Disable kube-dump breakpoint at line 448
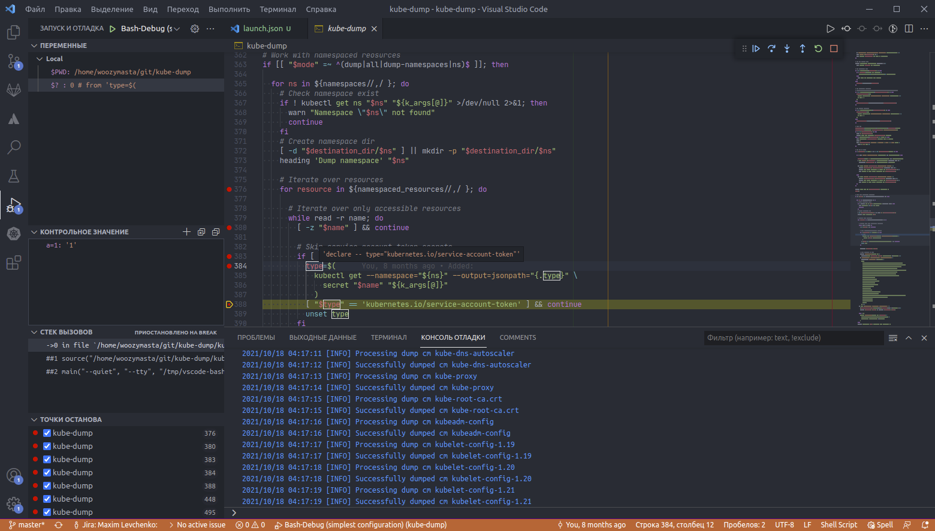Screen dimensions: 935x531 [47, 499]
